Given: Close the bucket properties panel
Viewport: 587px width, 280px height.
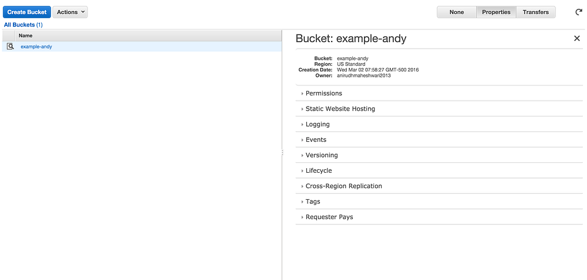Looking at the screenshot, I should coord(577,39).
